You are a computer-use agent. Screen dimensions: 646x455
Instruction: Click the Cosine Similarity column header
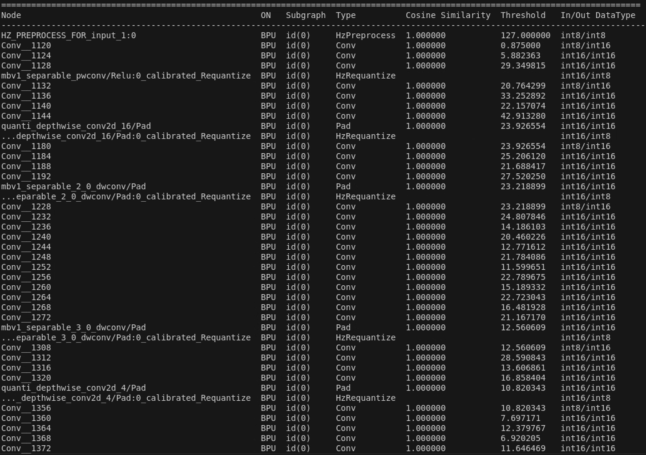coord(448,15)
